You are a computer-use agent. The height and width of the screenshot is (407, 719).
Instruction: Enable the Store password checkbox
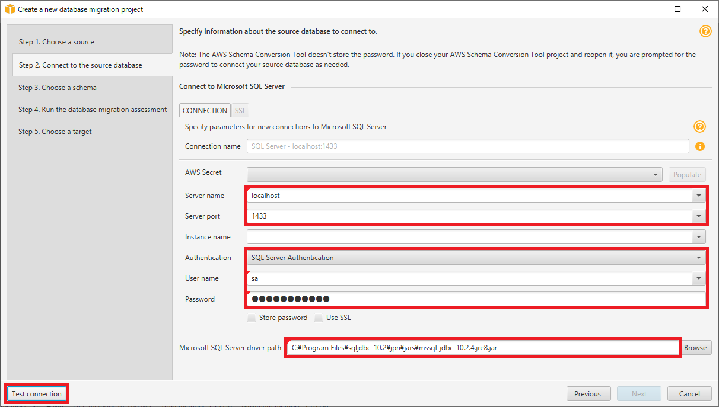point(252,318)
